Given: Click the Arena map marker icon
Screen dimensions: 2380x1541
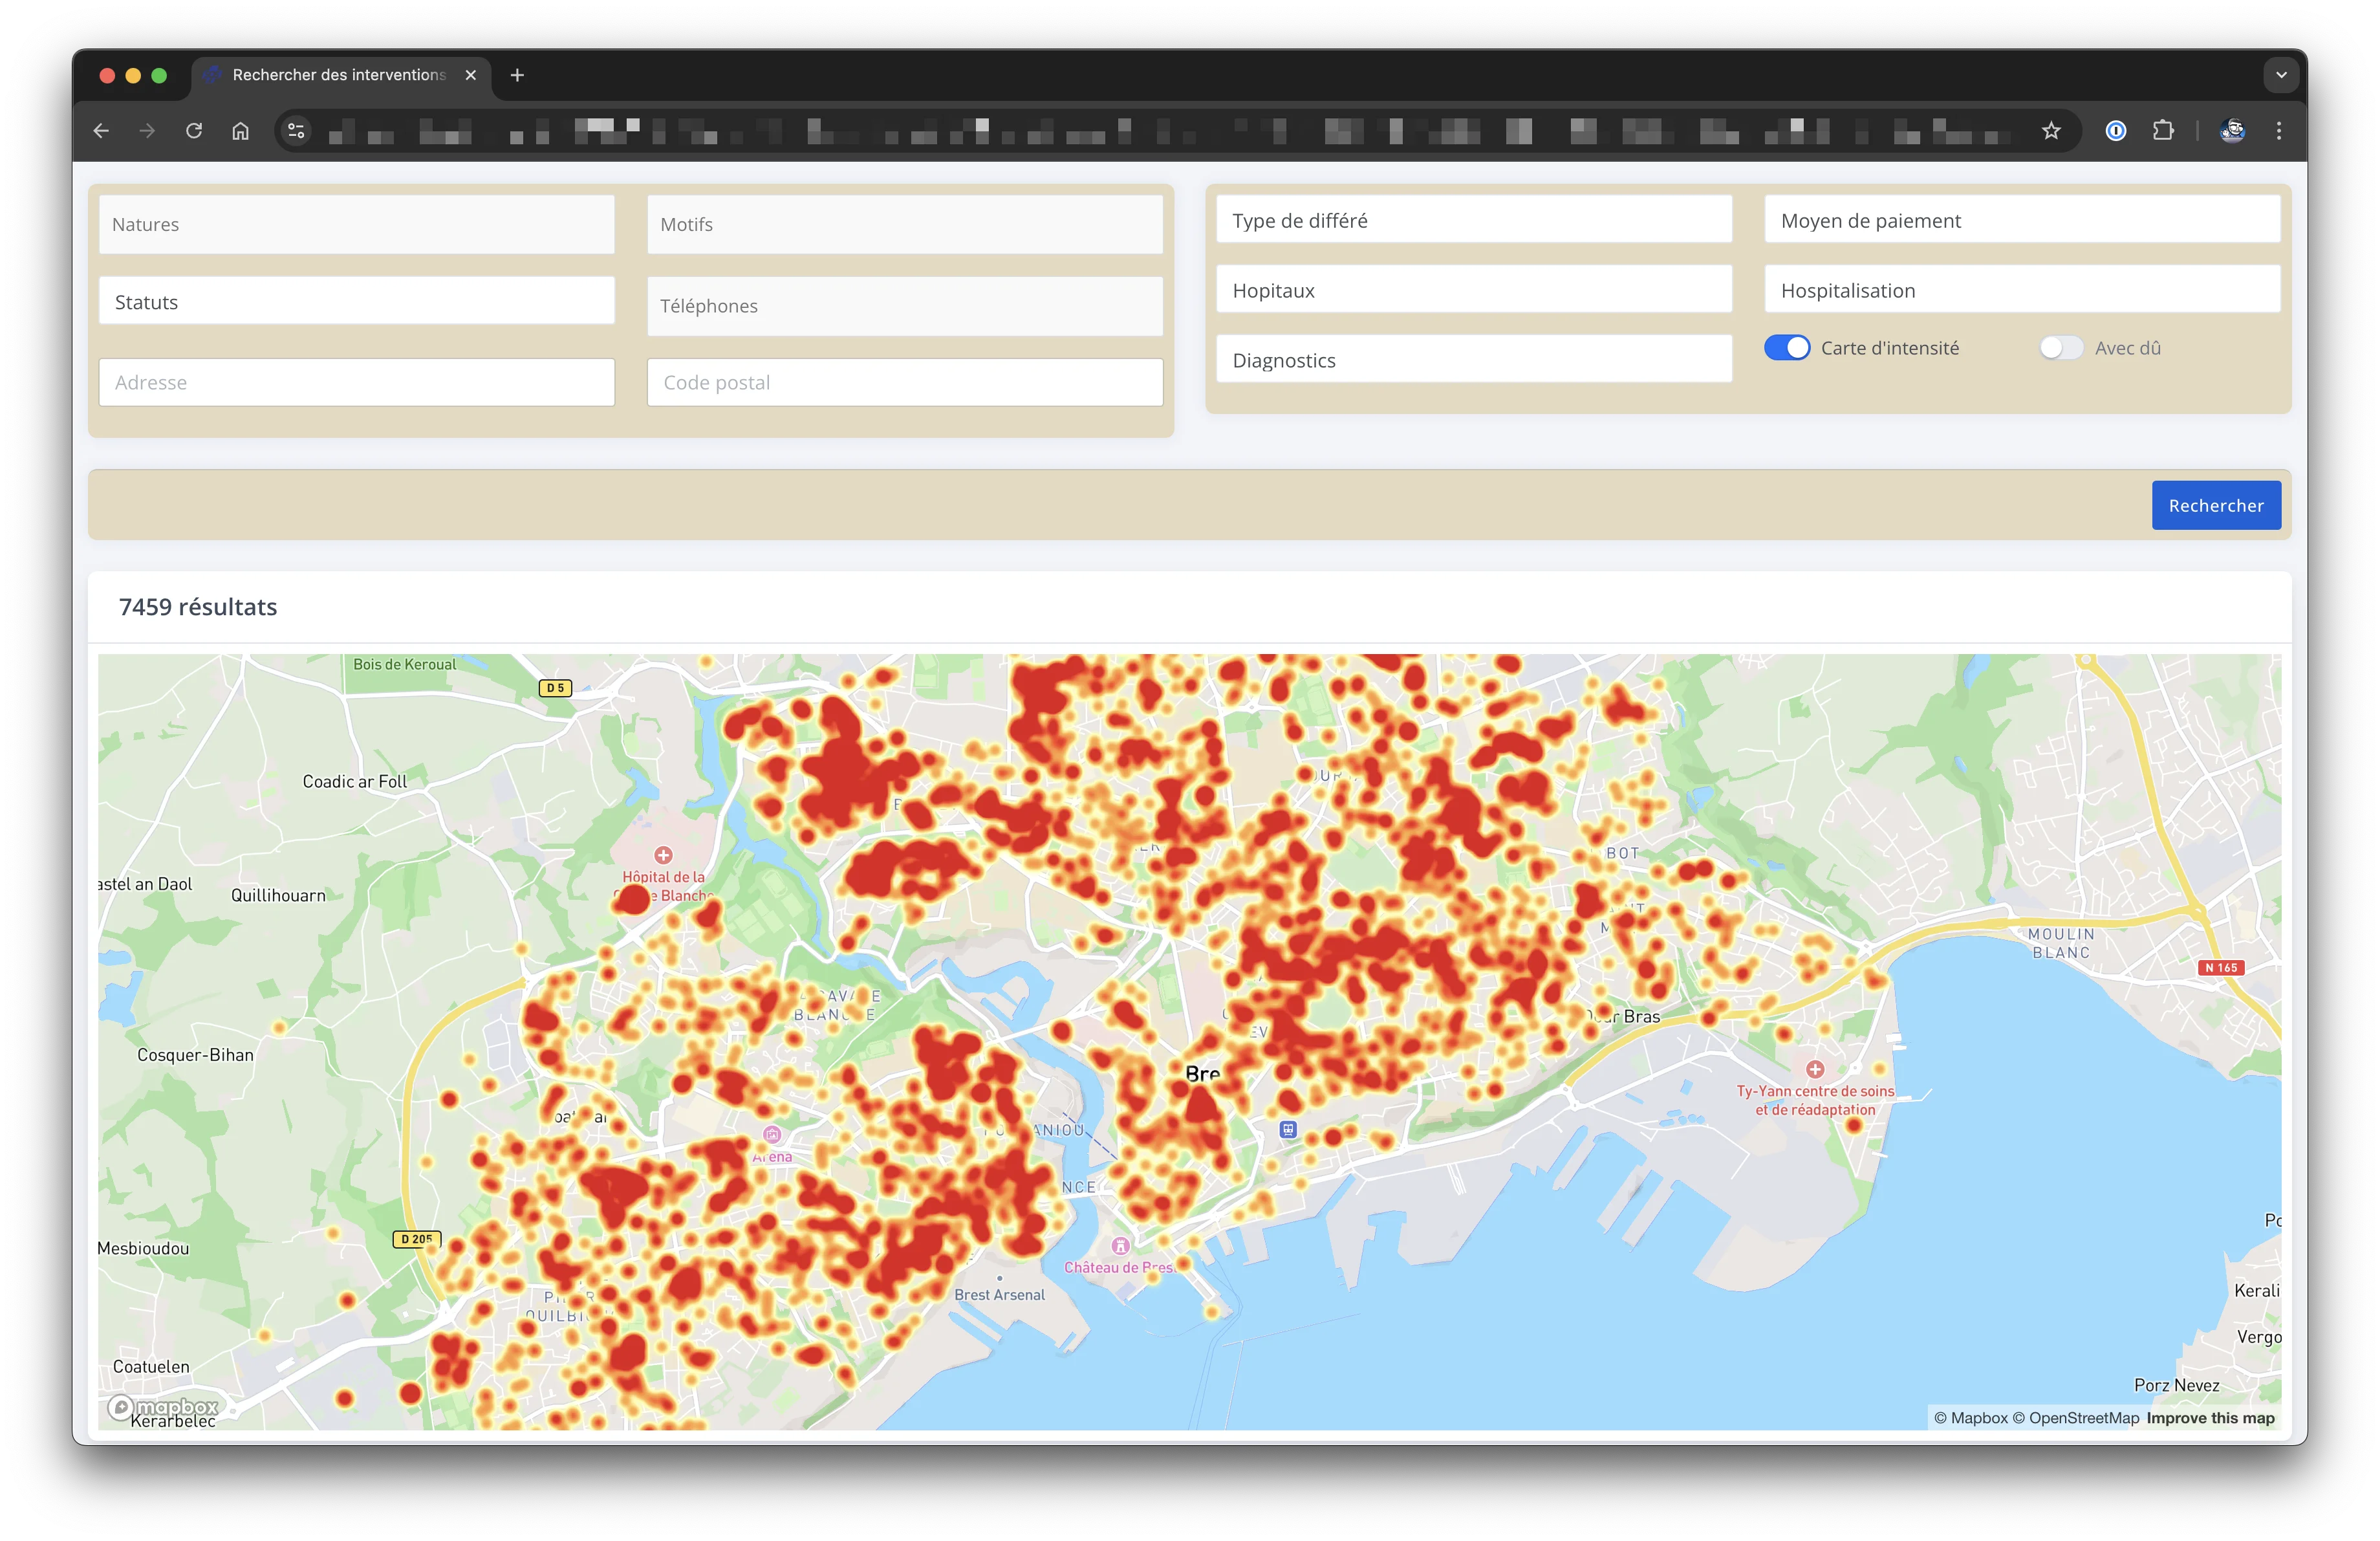Looking at the screenshot, I should (772, 1134).
